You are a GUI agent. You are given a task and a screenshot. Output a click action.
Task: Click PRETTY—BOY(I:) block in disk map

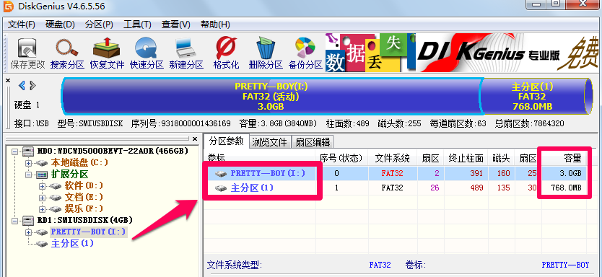point(271,96)
